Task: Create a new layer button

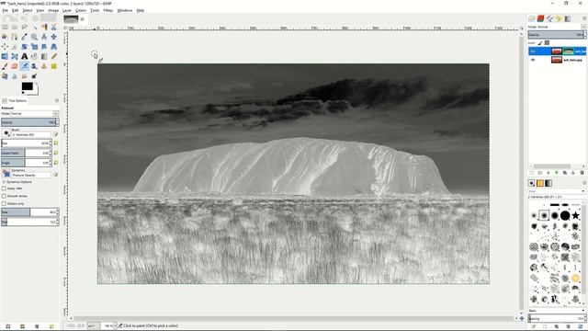Action: pos(531,173)
